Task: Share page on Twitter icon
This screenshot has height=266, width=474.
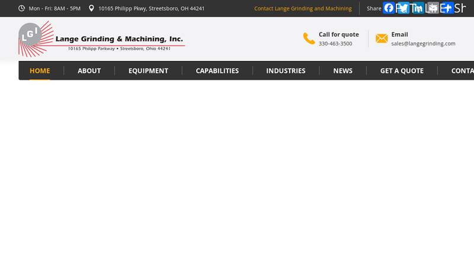Action: 403,8
